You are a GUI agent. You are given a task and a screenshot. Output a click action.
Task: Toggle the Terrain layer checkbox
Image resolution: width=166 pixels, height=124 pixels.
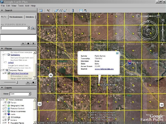point(6,102)
